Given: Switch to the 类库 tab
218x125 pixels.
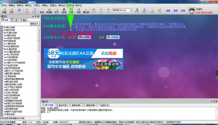Looking at the screenshot, I should [x=5, y=20].
